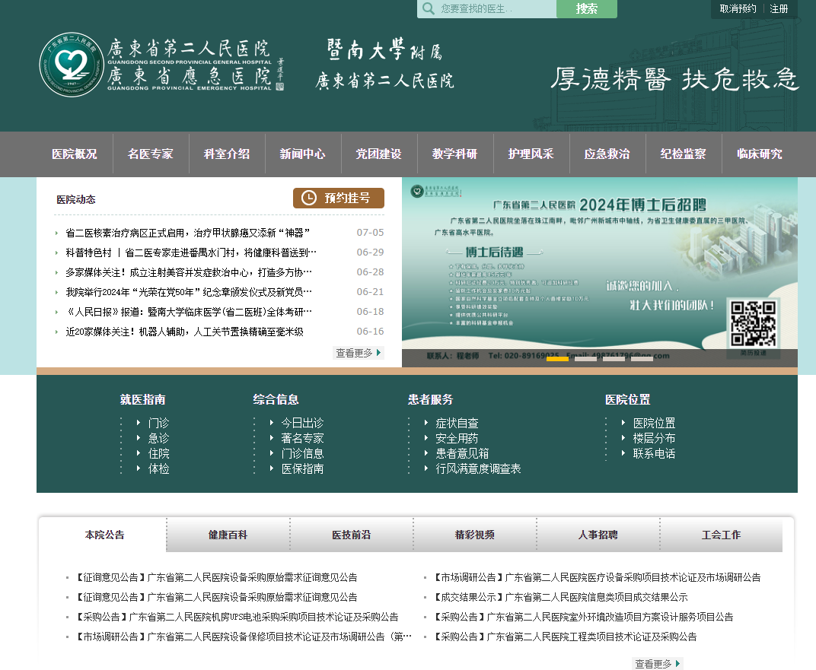Click the first yellow carousel indicator
This screenshot has width=816, height=670.
tap(557, 359)
